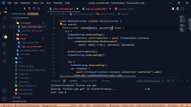
Task: Select Dart language mode
Action: point(88,105)
